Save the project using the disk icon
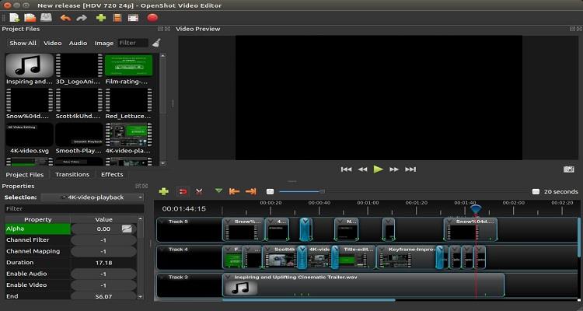583x311 pixels. point(46,17)
